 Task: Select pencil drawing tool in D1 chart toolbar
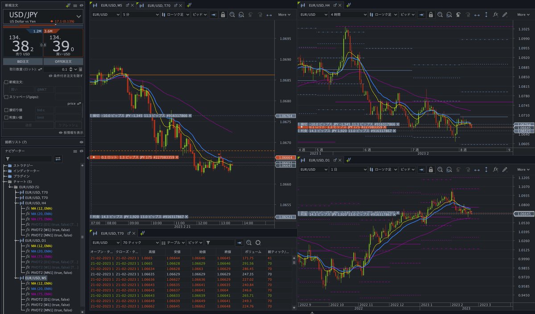[x=504, y=169]
